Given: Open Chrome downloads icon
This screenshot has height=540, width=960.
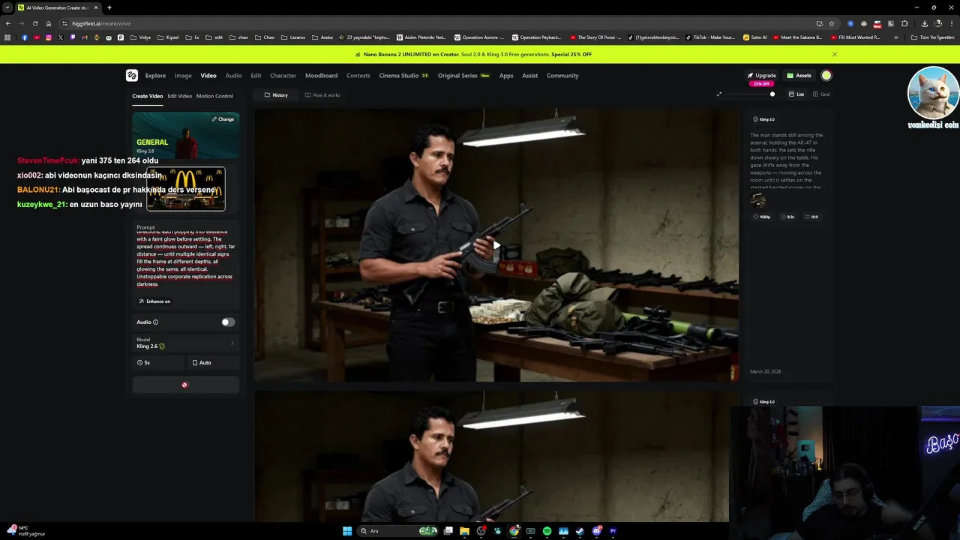Looking at the screenshot, I should 924,23.
